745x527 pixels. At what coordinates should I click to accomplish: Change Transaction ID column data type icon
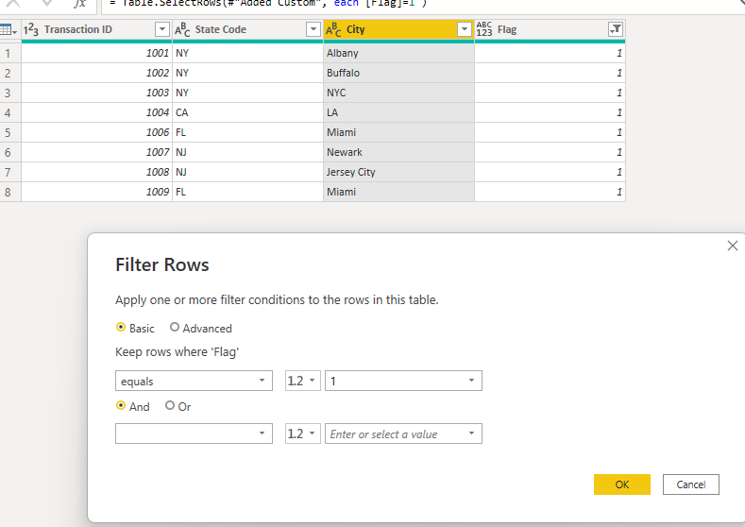(x=31, y=29)
